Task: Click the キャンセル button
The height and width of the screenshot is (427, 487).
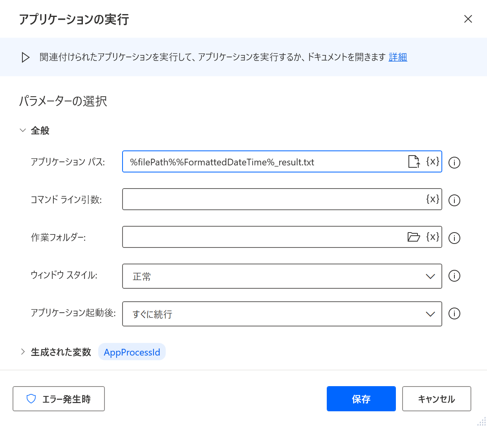Action: point(437,399)
